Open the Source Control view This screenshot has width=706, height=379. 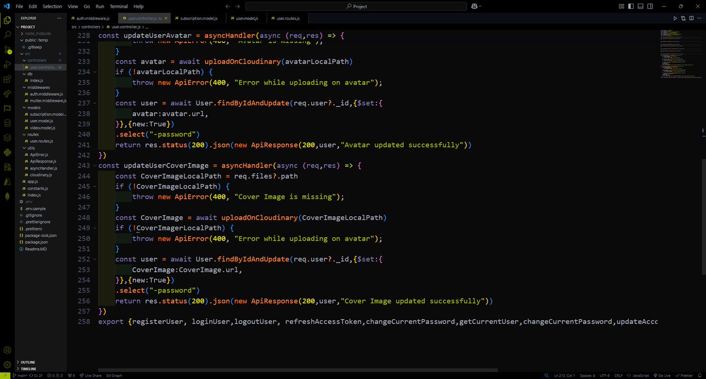[x=7, y=49]
